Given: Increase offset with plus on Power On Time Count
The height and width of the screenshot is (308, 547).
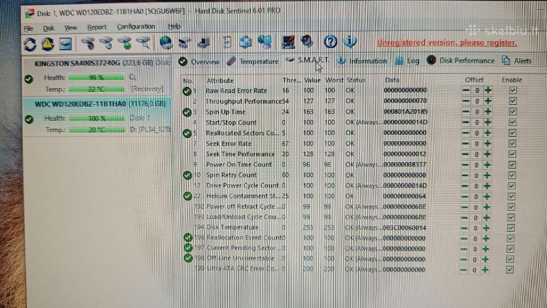Looking at the screenshot, I should coord(487,165).
